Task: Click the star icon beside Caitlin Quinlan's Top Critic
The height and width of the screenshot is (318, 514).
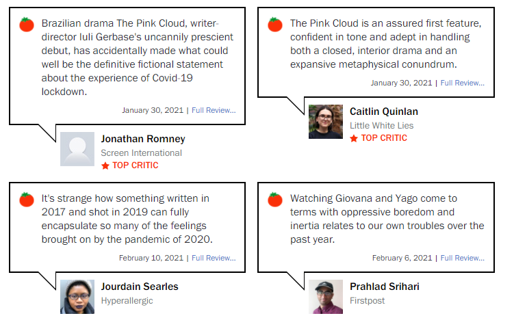Action: tap(354, 138)
